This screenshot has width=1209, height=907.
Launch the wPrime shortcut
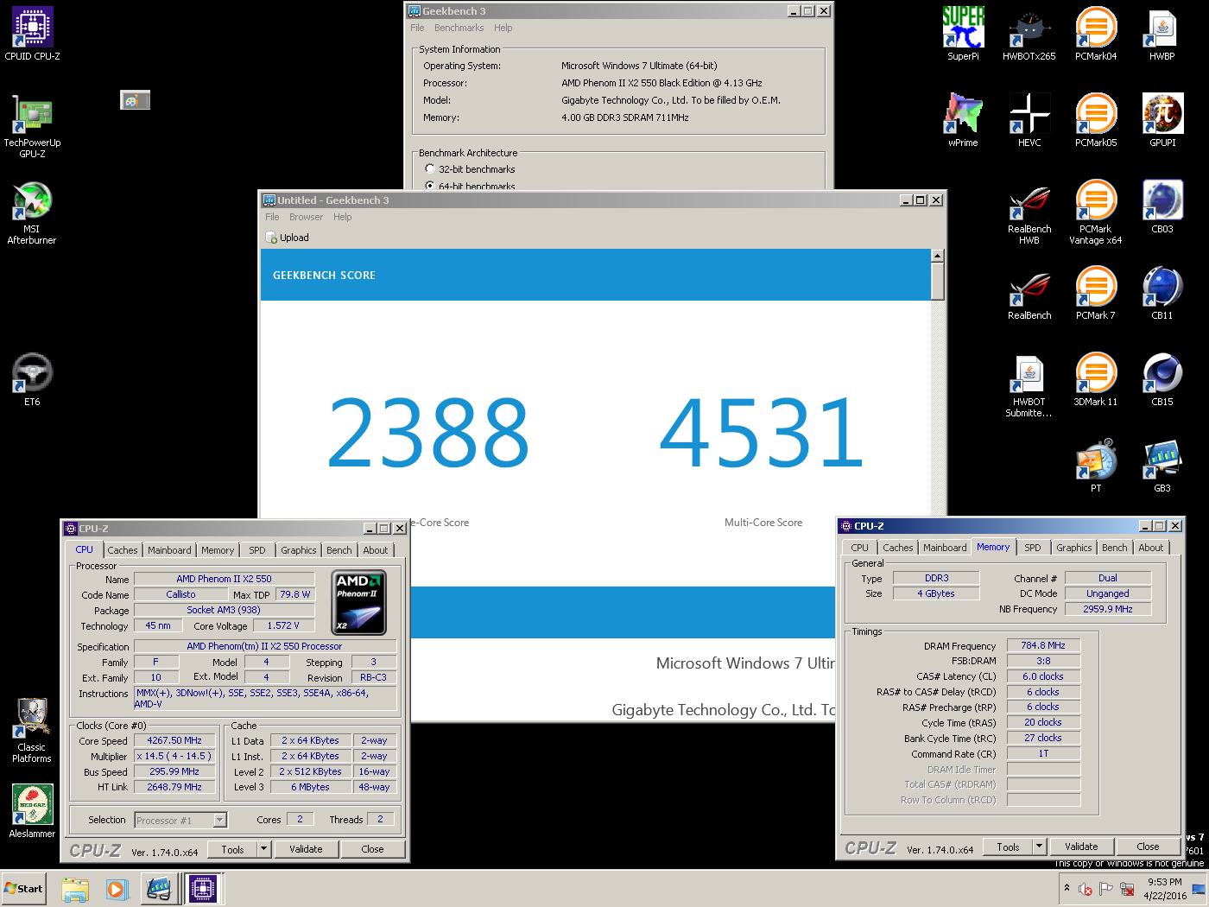963,120
